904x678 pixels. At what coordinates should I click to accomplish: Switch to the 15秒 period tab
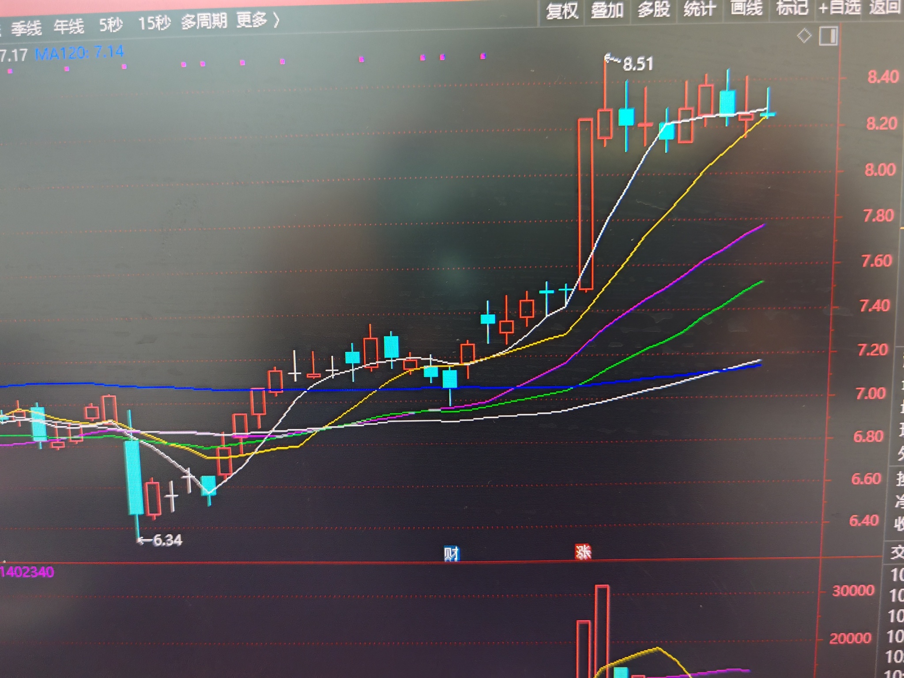coord(154,23)
